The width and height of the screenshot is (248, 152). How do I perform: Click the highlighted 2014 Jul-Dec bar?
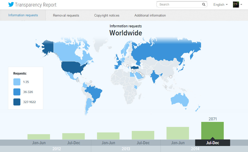pyautogui.click(x=212, y=131)
